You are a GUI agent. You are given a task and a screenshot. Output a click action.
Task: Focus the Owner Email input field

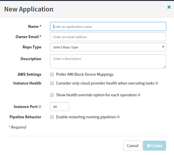tap(108, 37)
